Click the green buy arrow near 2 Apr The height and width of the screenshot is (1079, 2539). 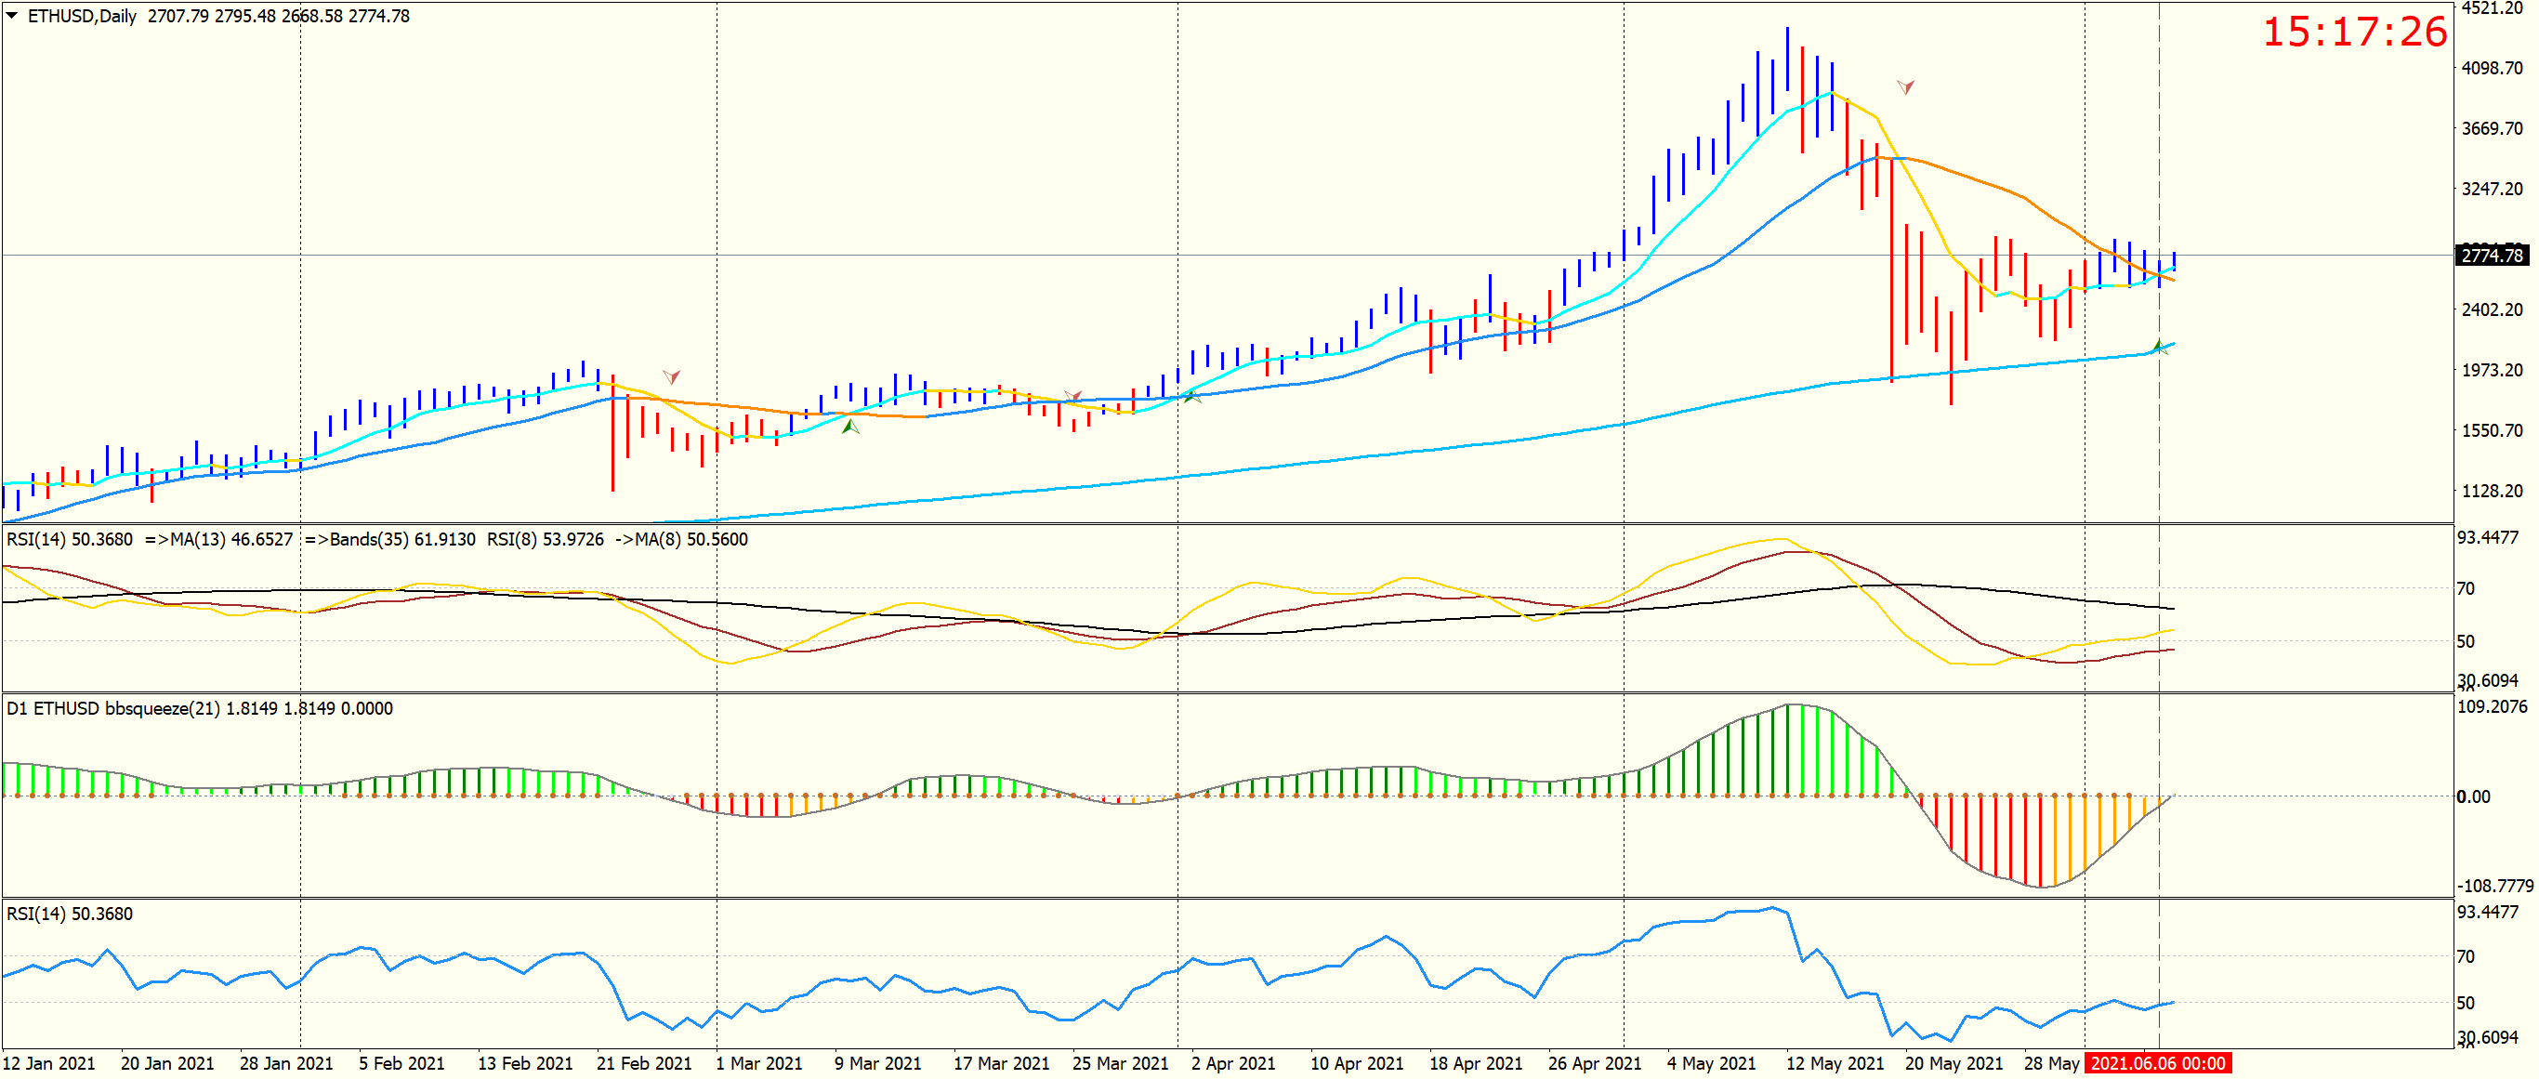[1191, 396]
